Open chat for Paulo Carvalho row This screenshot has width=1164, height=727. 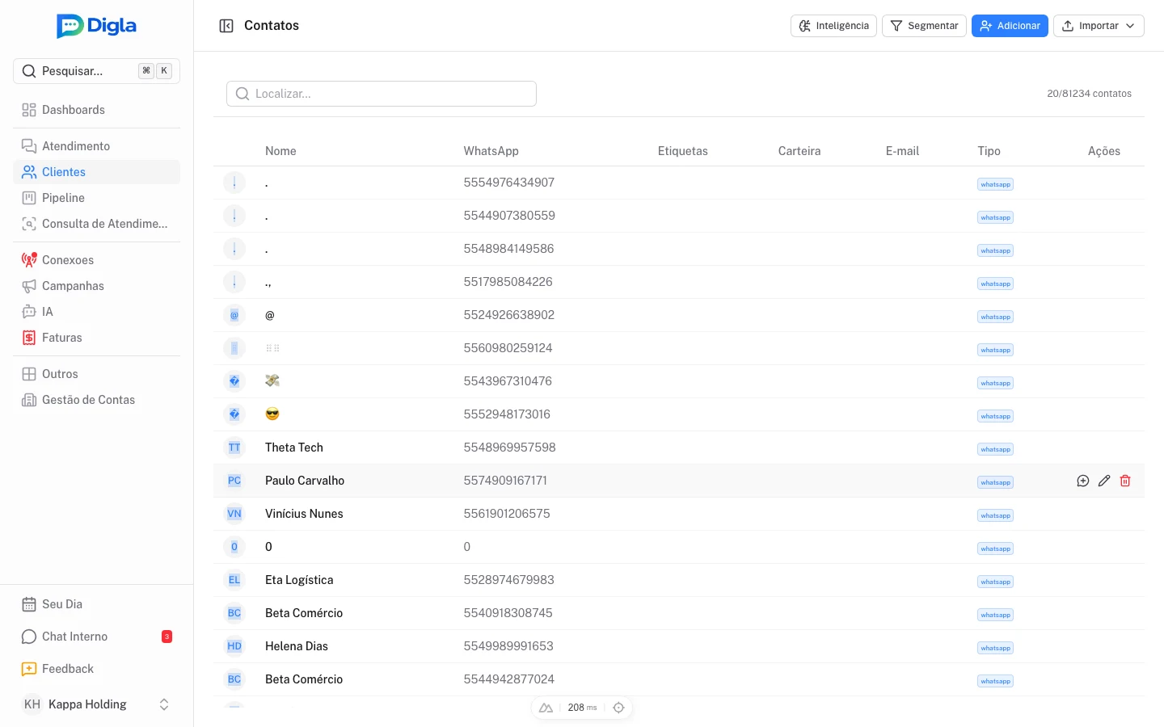1083,481
